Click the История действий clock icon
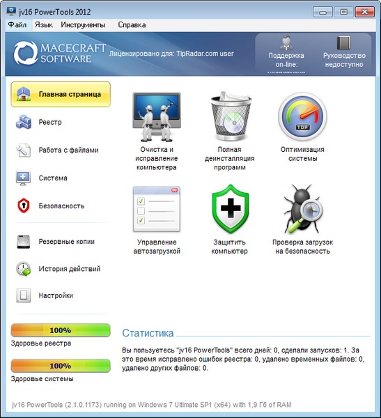The width and height of the screenshot is (381, 418). click(24, 269)
